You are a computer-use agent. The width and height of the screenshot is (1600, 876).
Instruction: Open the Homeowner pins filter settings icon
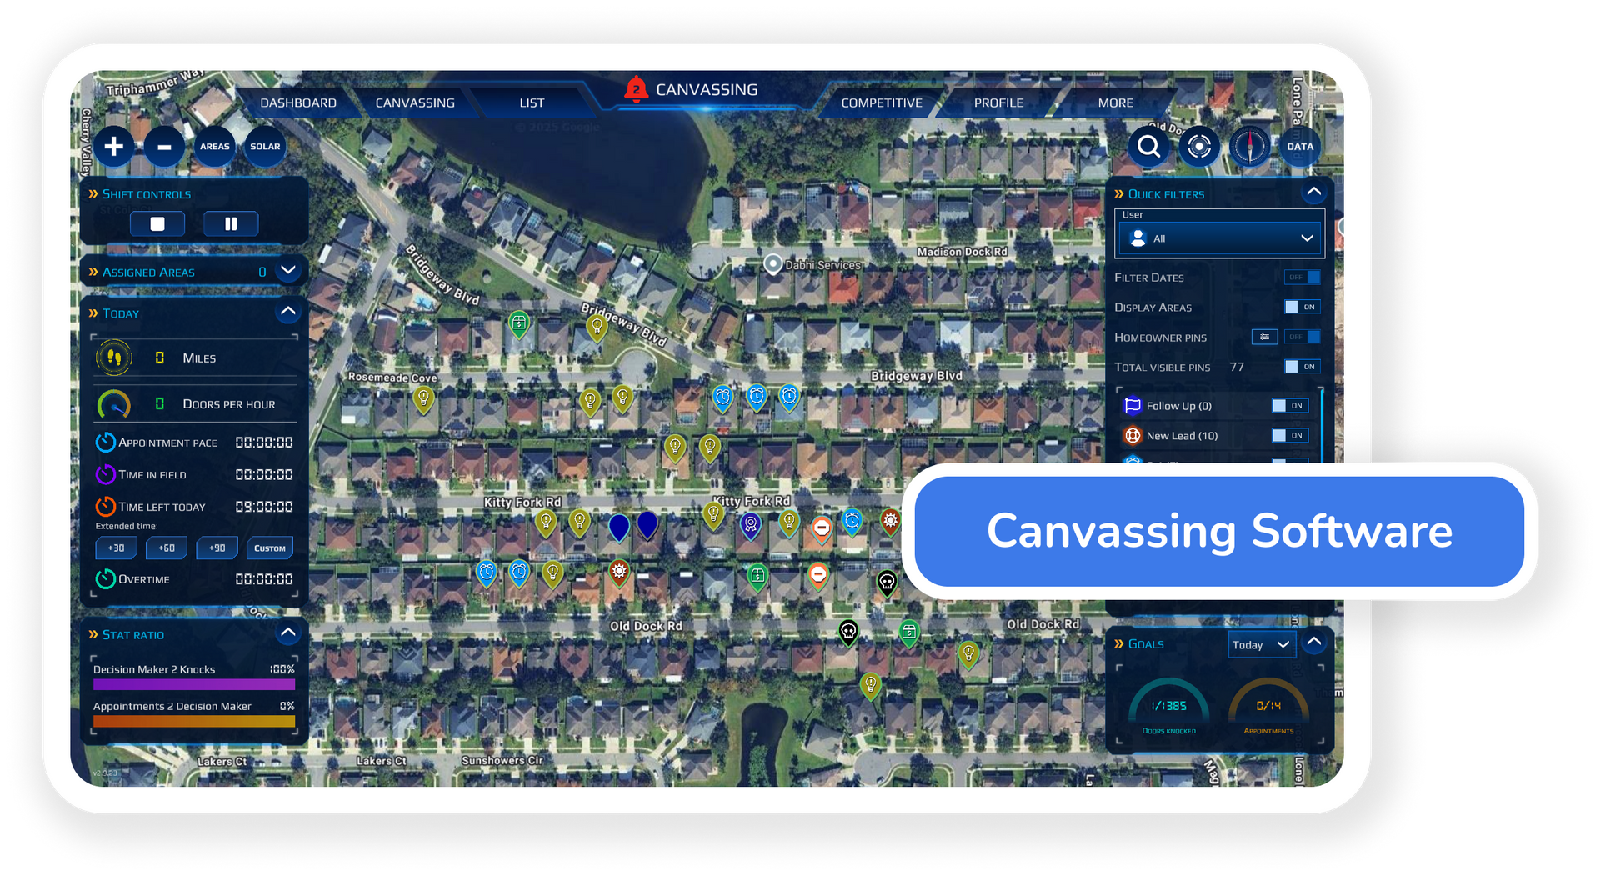pyautogui.click(x=1264, y=337)
